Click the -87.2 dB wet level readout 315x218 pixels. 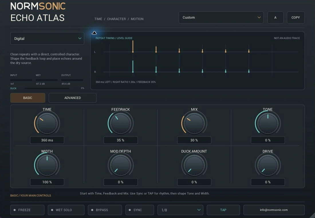click(40, 84)
